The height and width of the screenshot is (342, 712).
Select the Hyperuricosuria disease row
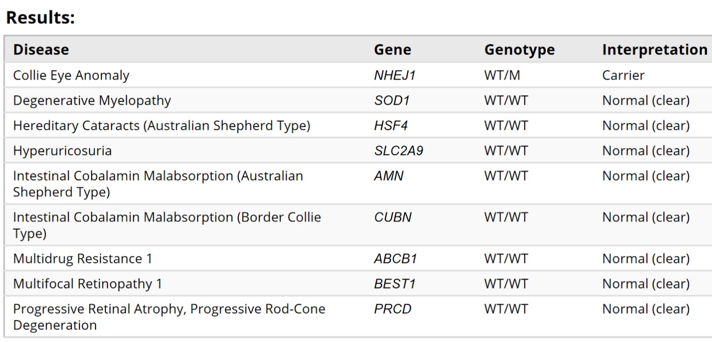click(358, 151)
